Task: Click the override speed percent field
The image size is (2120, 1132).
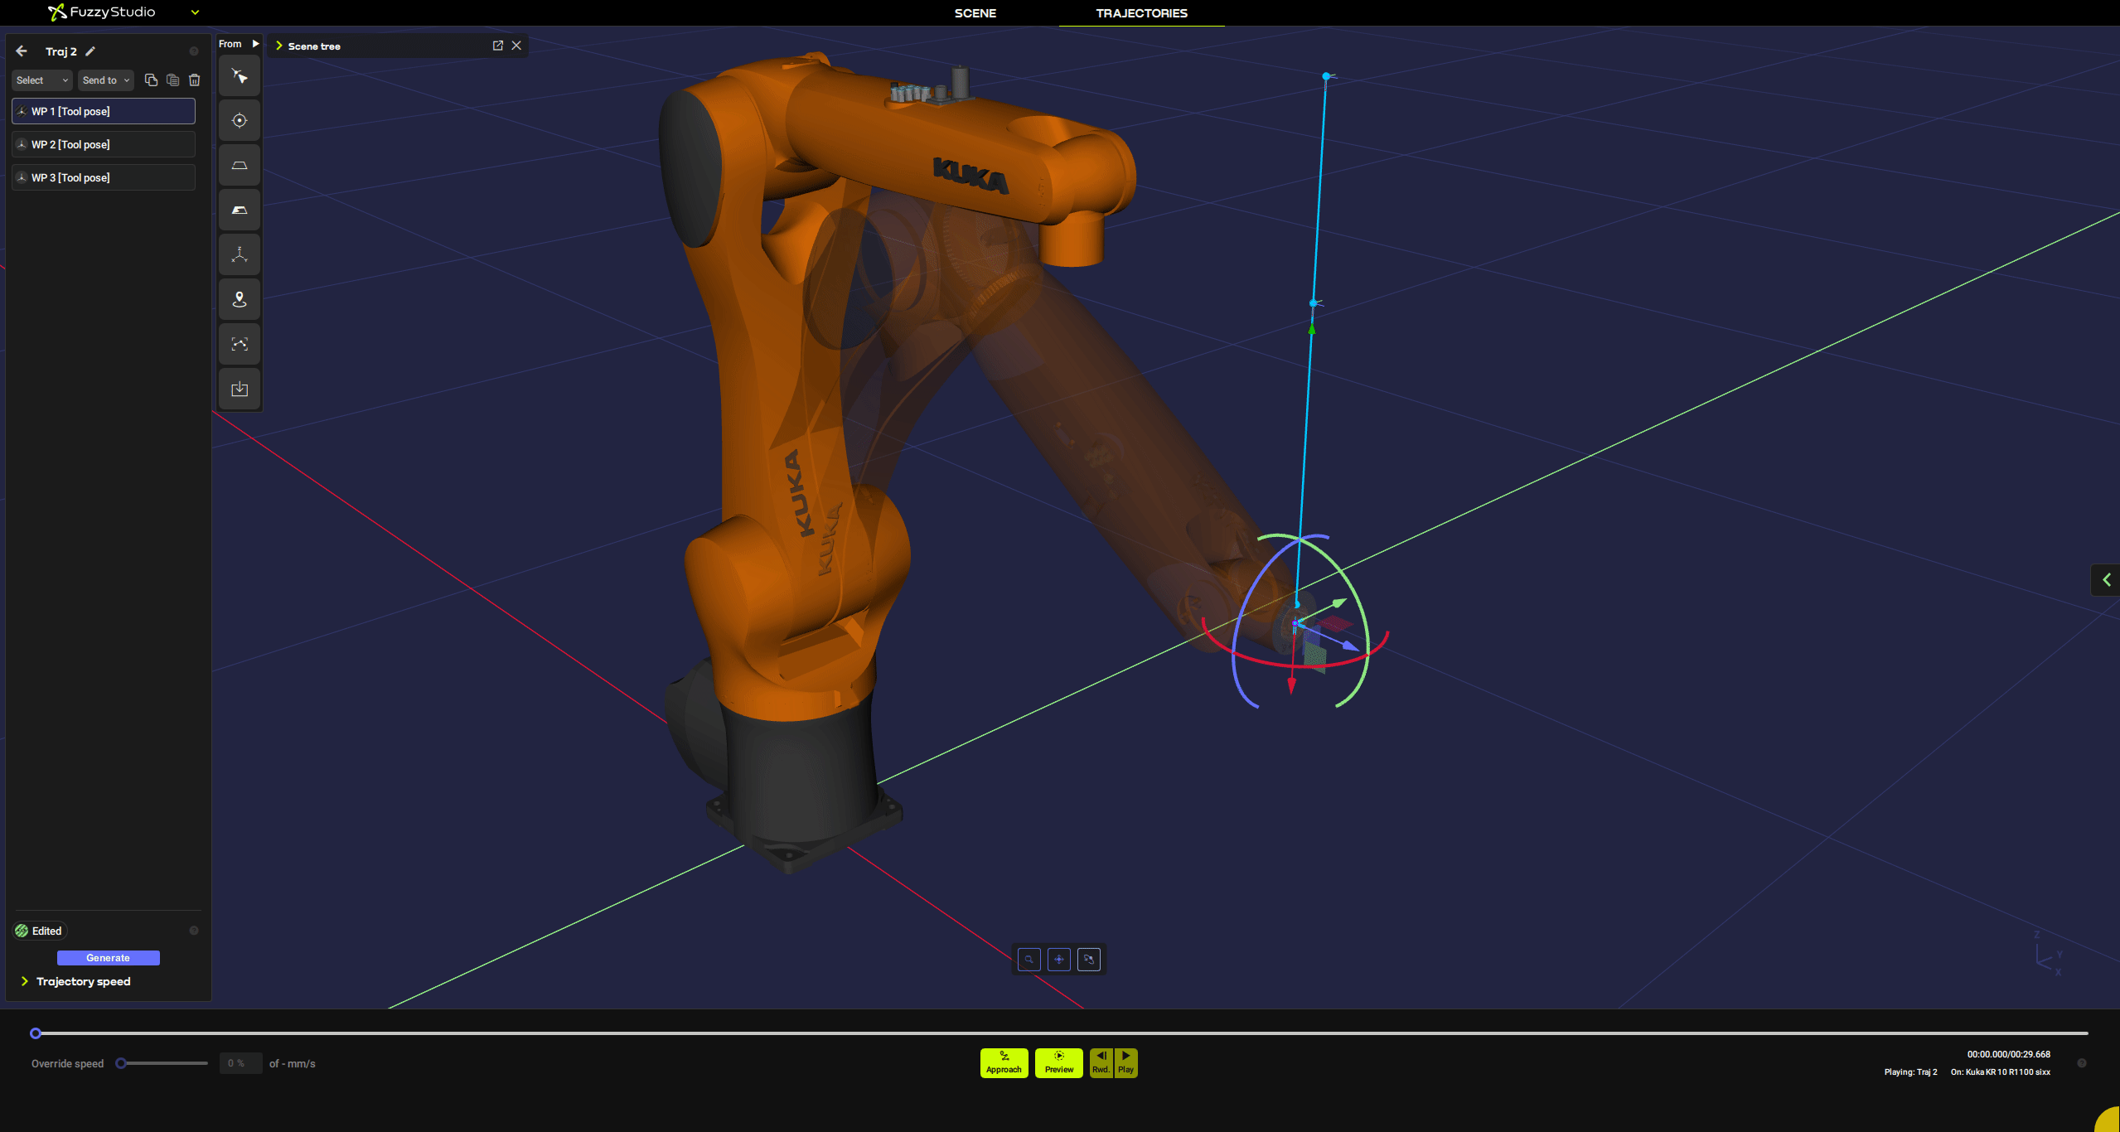Action: (240, 1063)
